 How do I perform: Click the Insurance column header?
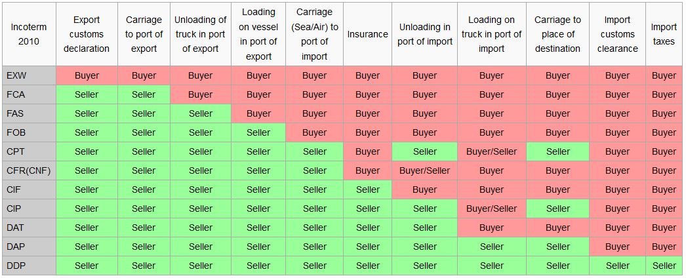click(x=367, y=34)
